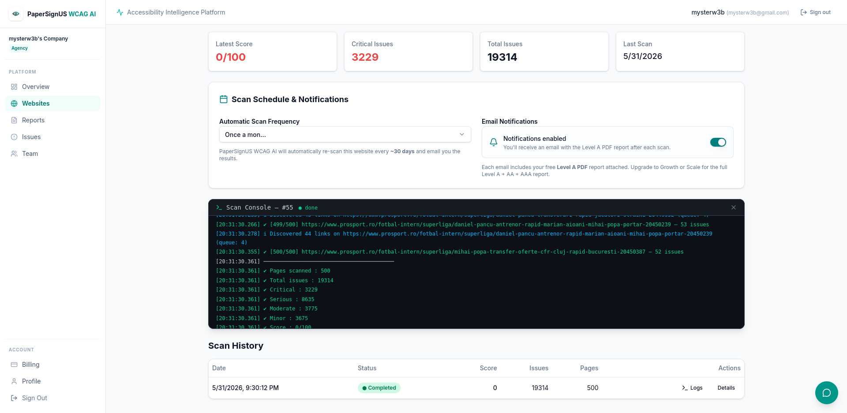Viewport: 847px width, 413px height.
Task: View Details of the completed scan
Action: [726, 388]
